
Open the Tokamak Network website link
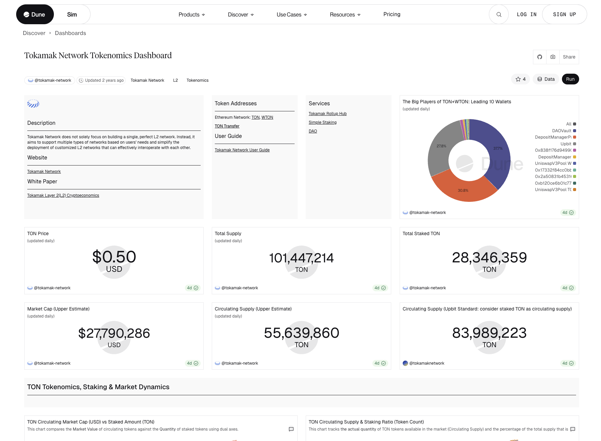44,172
